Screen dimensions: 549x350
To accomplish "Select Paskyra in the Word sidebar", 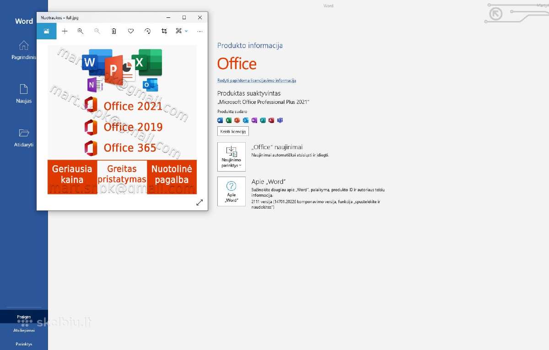I will point(24,317).
